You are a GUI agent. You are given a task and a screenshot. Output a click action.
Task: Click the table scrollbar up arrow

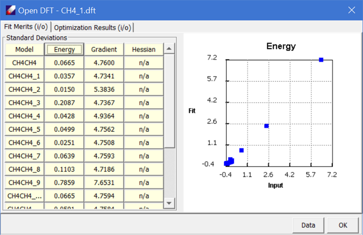(169, 49)
